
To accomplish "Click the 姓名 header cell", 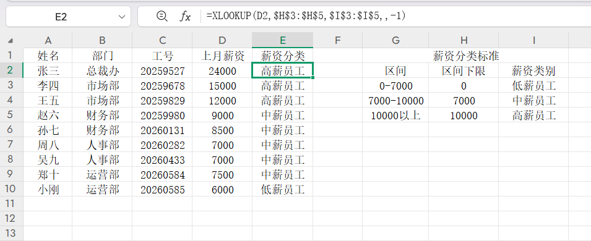I will click(x=48, y=56).
